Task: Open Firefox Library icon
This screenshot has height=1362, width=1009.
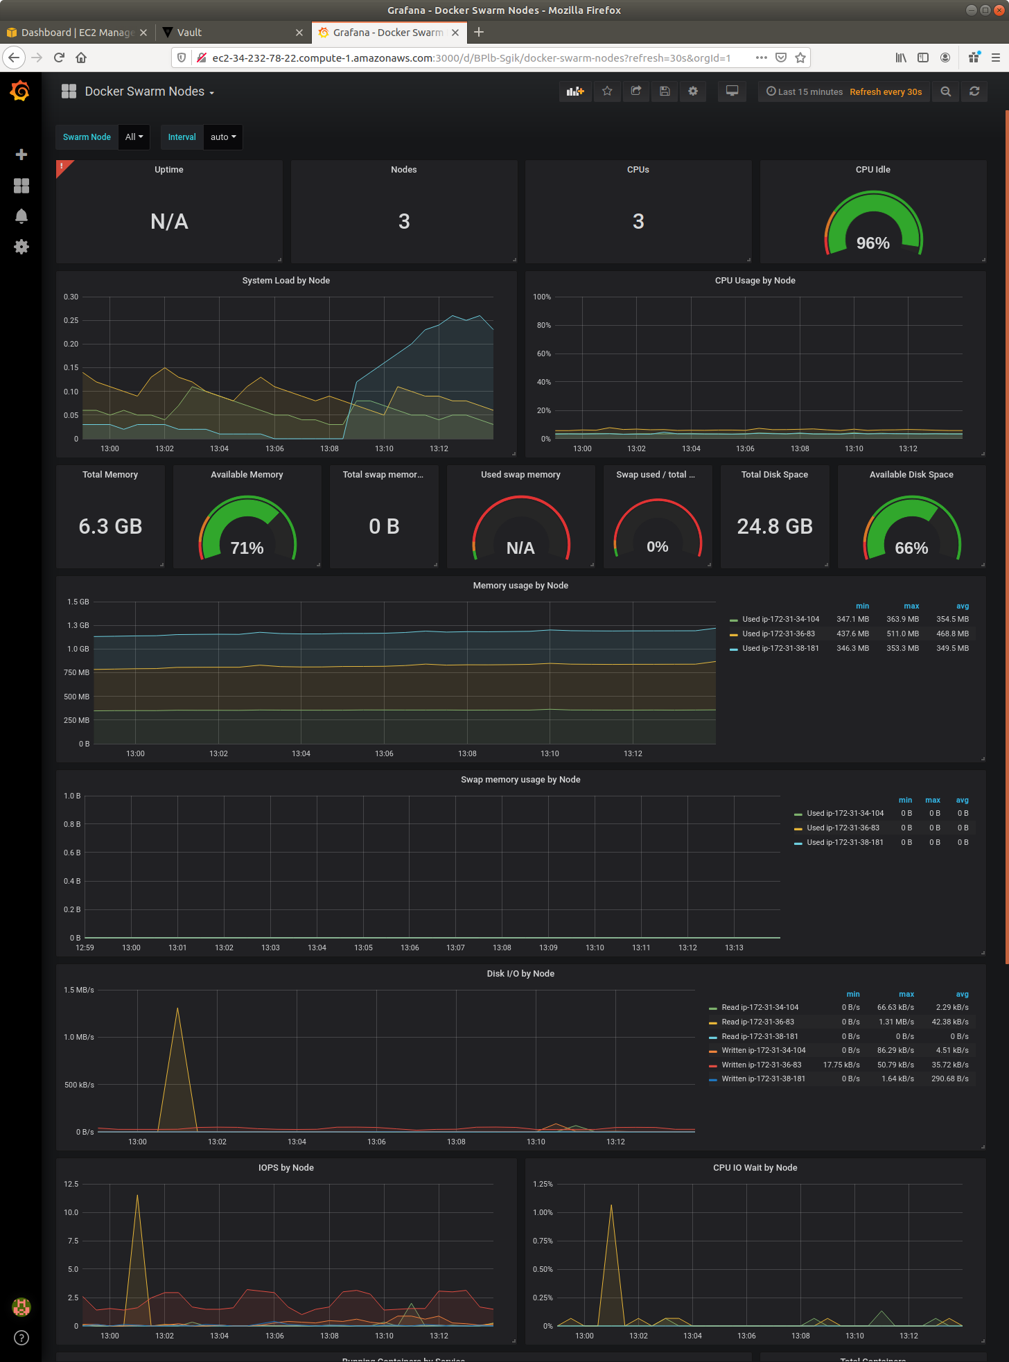Action: (x=901, y=58)
